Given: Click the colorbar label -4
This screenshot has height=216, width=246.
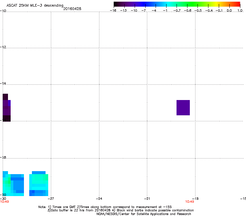Looking at the screenshot, I should coord(154,11).
